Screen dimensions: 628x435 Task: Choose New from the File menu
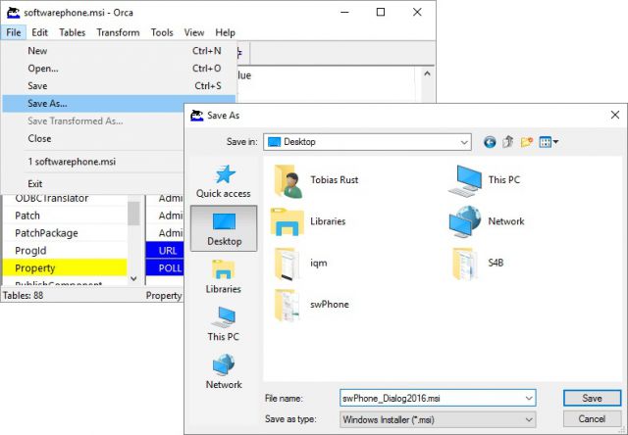pyautogui.click(x=119, y=51)
